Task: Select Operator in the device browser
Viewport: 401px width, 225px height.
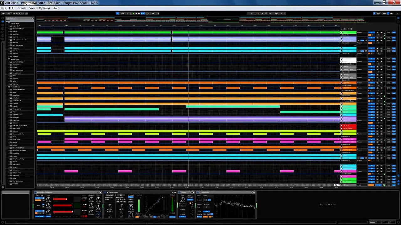Action: [x=15, y=48]
